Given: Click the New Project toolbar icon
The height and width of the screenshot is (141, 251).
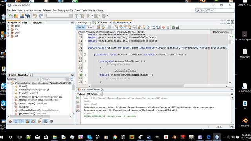Looking at the screenshot, I should 16,16.
